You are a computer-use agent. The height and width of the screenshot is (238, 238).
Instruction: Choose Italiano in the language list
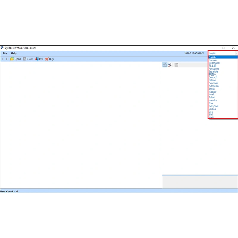point(223,80)
